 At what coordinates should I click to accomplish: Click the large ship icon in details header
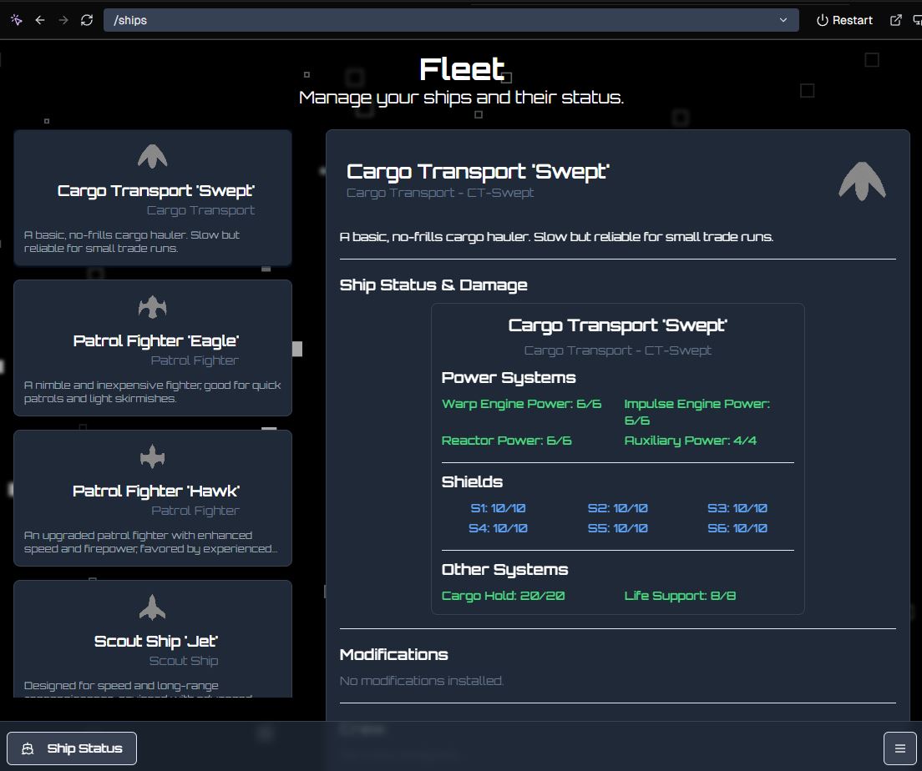(x=862, y=181)
